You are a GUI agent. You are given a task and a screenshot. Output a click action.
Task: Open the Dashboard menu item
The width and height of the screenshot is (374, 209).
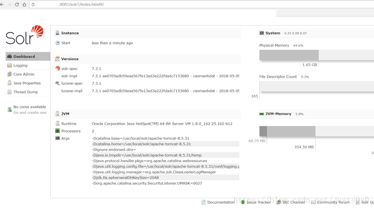(28, 57)
